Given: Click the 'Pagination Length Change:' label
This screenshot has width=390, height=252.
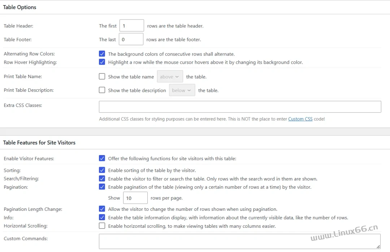Looking at the screenshot, I should [x=33, y=209].
